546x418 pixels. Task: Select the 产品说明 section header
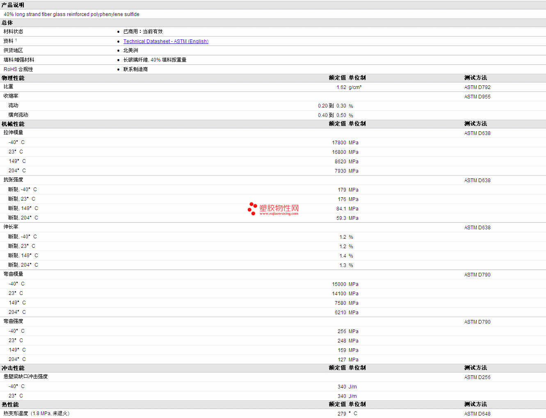(13, 5)
